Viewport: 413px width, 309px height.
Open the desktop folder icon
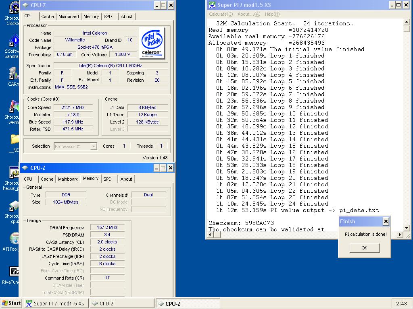[x=15, y=139]
